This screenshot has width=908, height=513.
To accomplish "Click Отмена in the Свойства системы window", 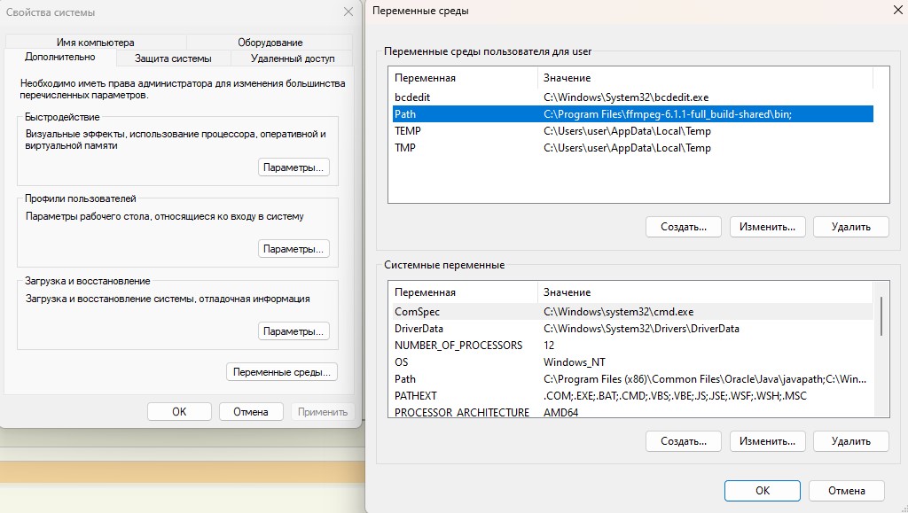I will pyautogui.click(x=250, y=412).
